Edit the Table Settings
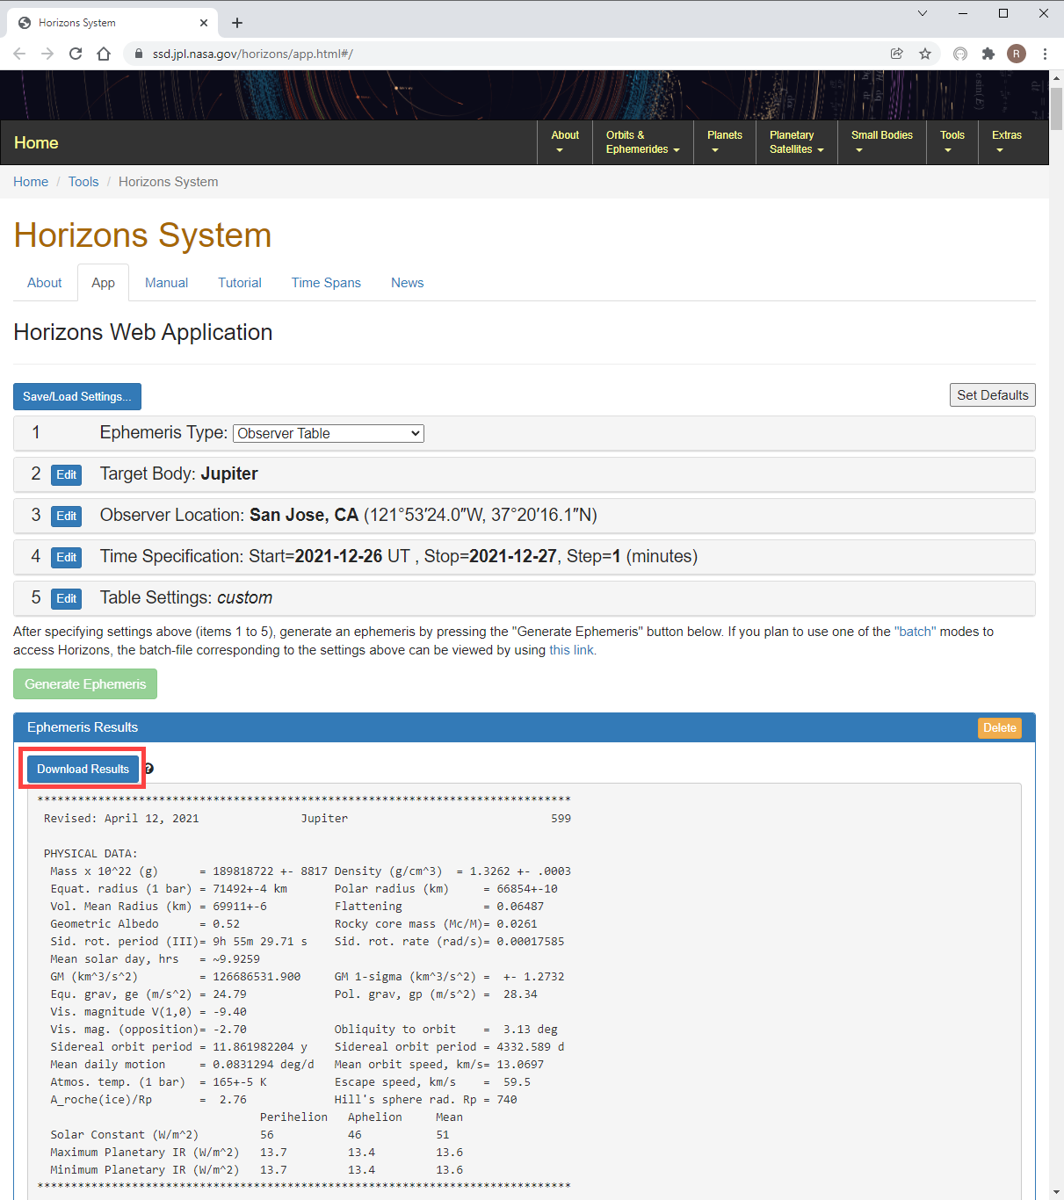This screenshot has width=1064, height=1200. 67,598
